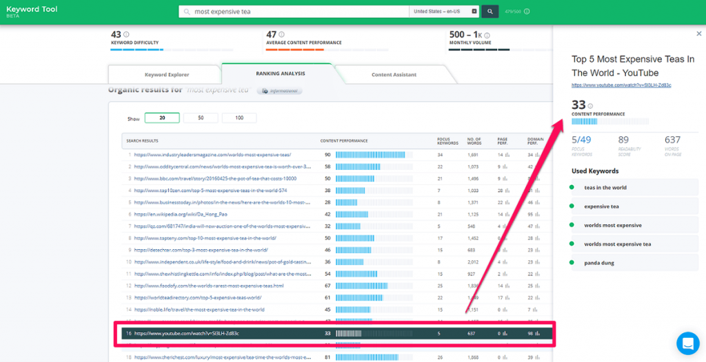706x362 pixels.
Task: Click domain perf chart icon in noble.life row
Action: [536, 310]
